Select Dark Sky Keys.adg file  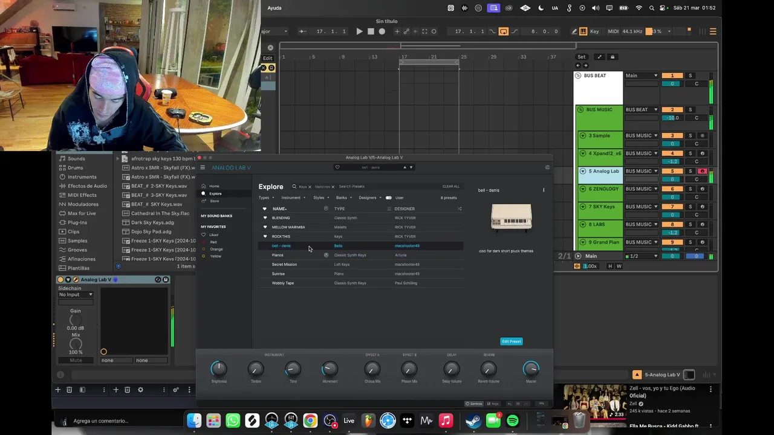tap(152, 222)
